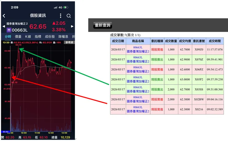The height and width of the screenshot is (141, 228).
Task: Click 現股賣出 in the X05P2 row
Action: point(157,80)
